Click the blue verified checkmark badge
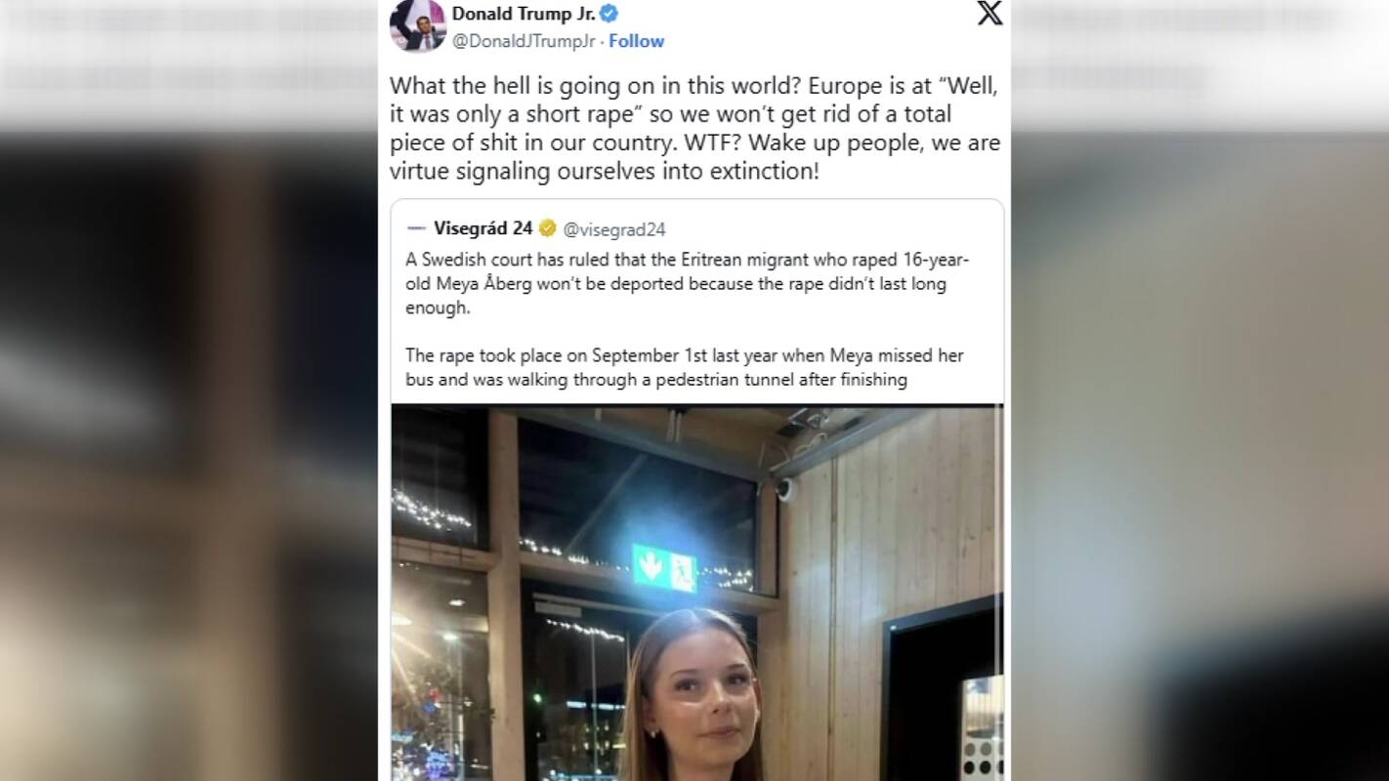Image resolution: width=1389 pixels, height=781 pixels. pyautogui.click(x=609, y=14)
